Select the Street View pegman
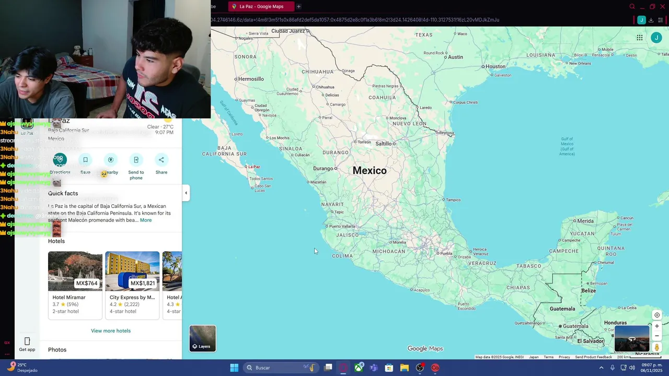The image size is (669, 376). coord(657,347)
